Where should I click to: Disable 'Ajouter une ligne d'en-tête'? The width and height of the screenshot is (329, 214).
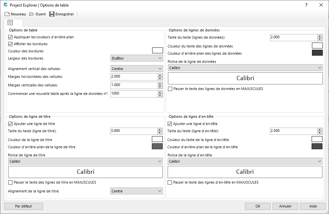tap(170, 124)
